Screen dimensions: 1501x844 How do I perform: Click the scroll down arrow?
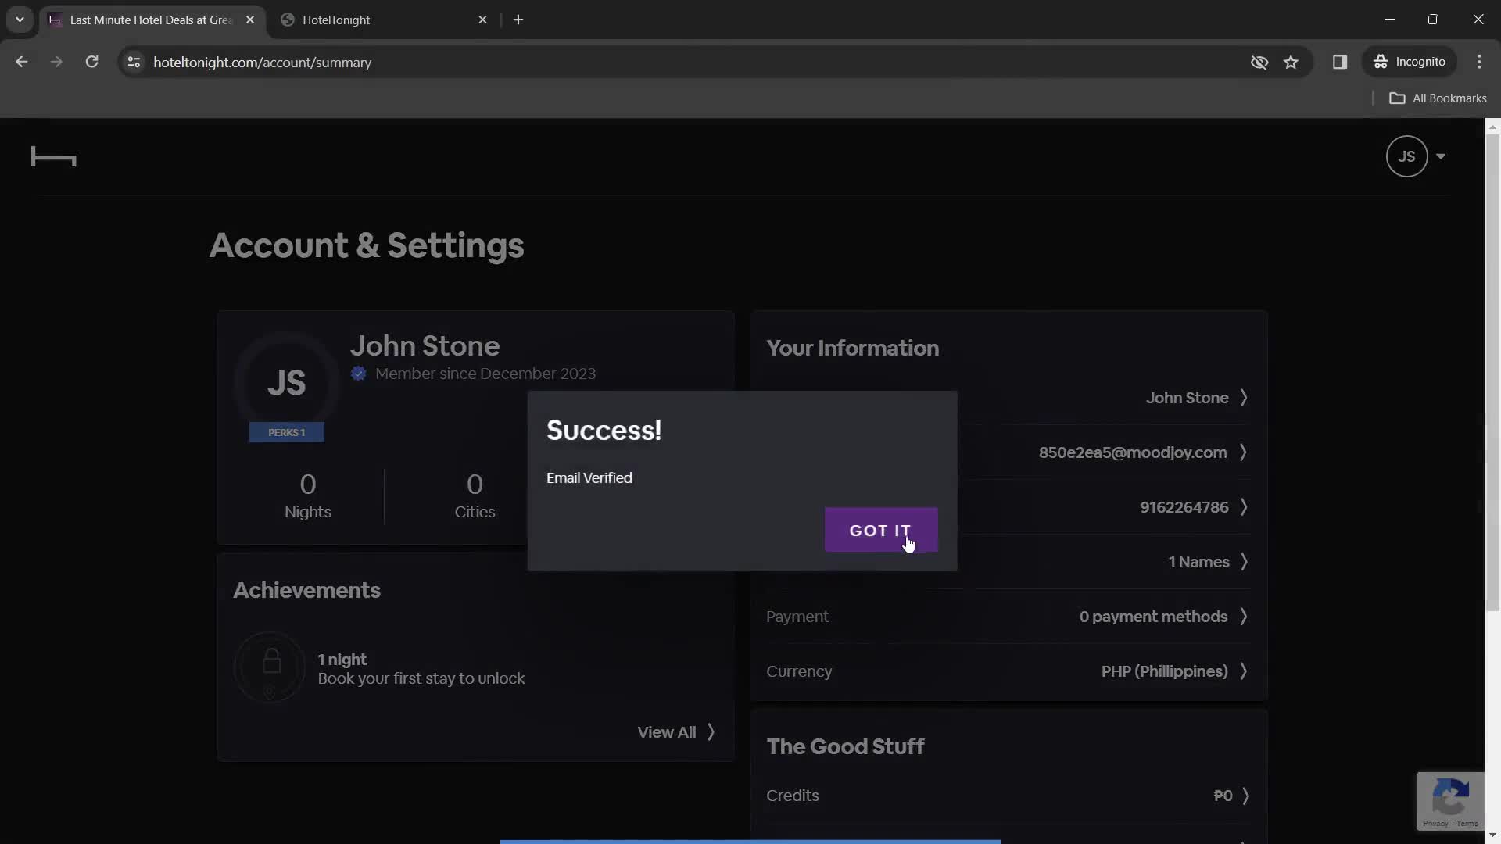tap(1492, 835)
